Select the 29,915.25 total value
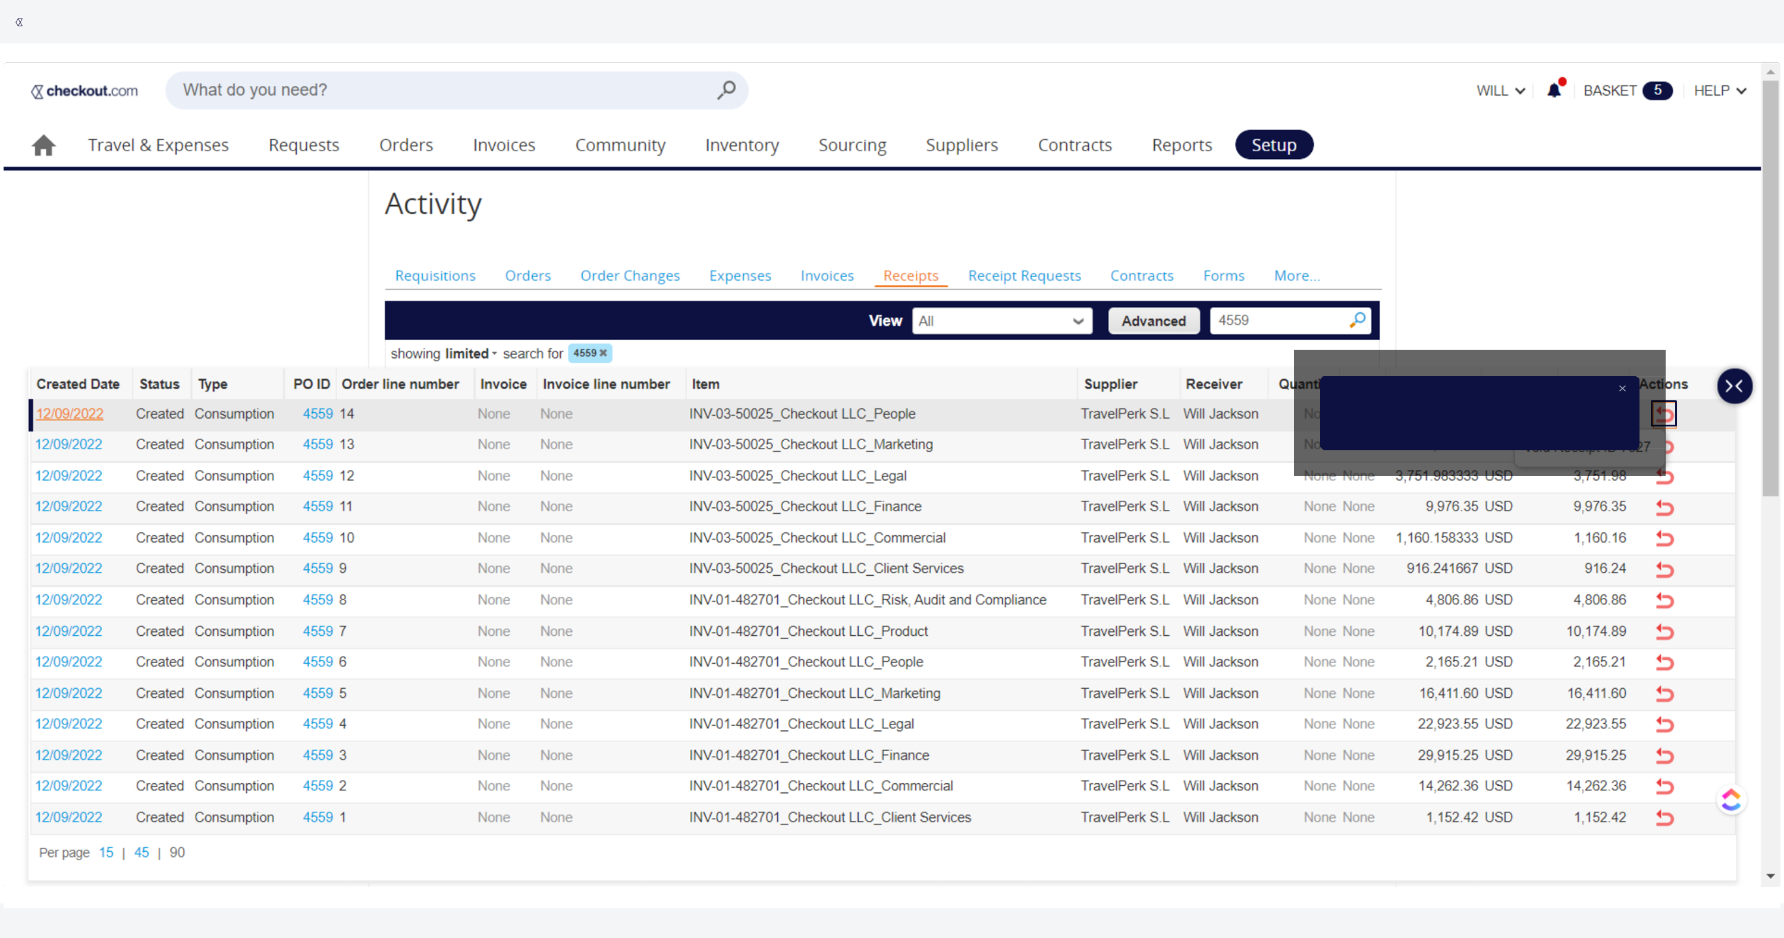The width and height of the screenshot is (1784, 938). 1595,755
